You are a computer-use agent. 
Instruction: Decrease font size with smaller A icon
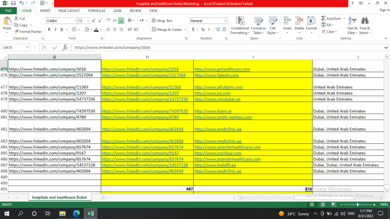100,21
